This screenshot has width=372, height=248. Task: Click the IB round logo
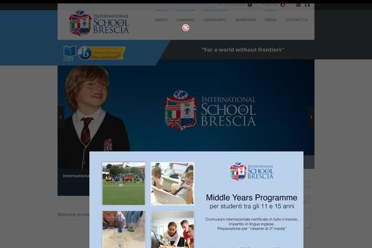(x=84, y=53)
